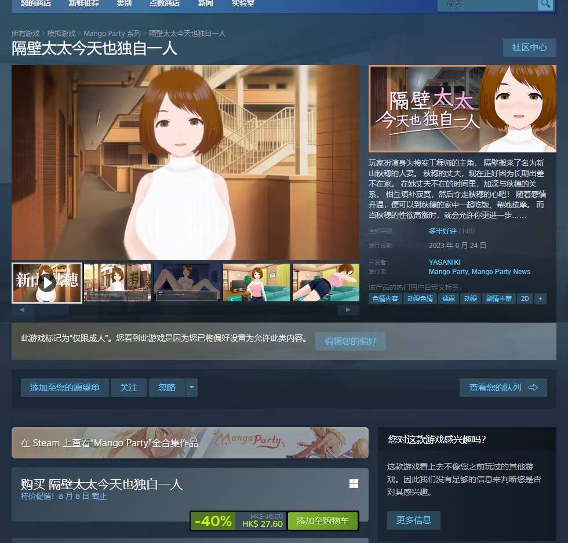Image resolution: width=568 pixels, height=543 pixels.
Task: Click 添加至购物车 add to cart
Action: [x=322, y=521]
